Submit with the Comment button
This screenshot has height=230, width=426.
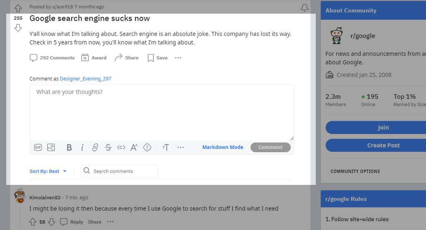271,147
